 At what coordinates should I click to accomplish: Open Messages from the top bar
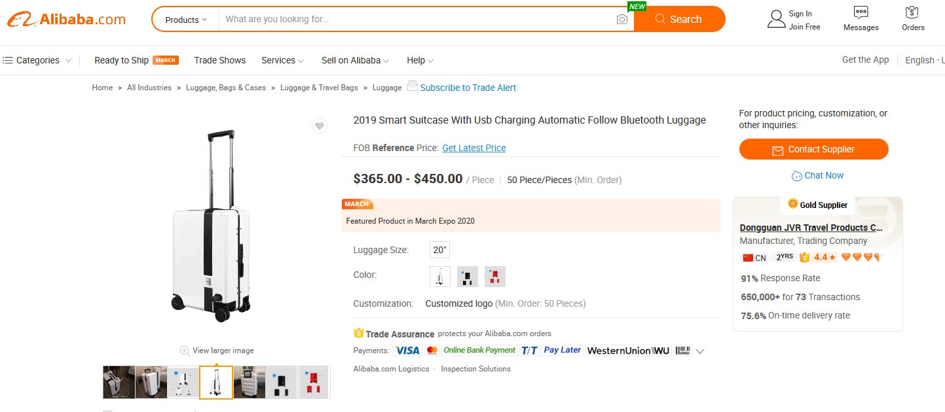pyautogui.click(x=860, y=18)
